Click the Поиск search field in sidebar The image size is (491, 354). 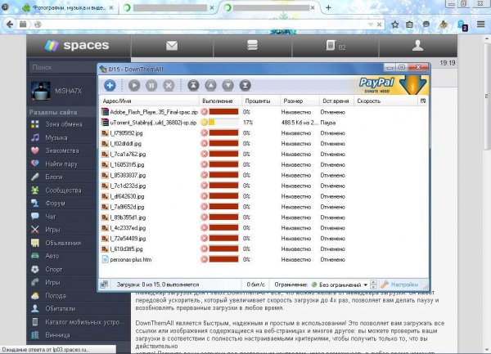pos(63,67)
